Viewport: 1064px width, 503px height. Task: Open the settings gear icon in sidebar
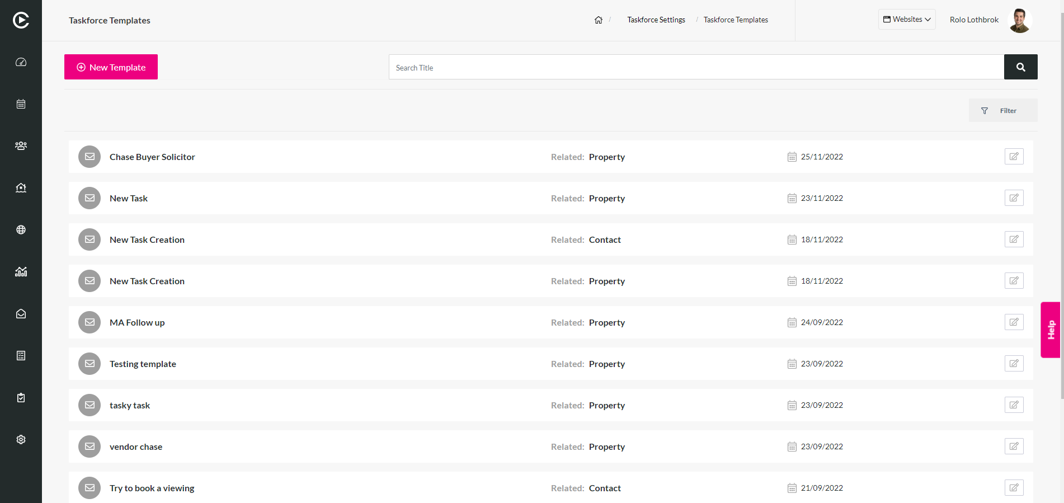click(21, 440)
